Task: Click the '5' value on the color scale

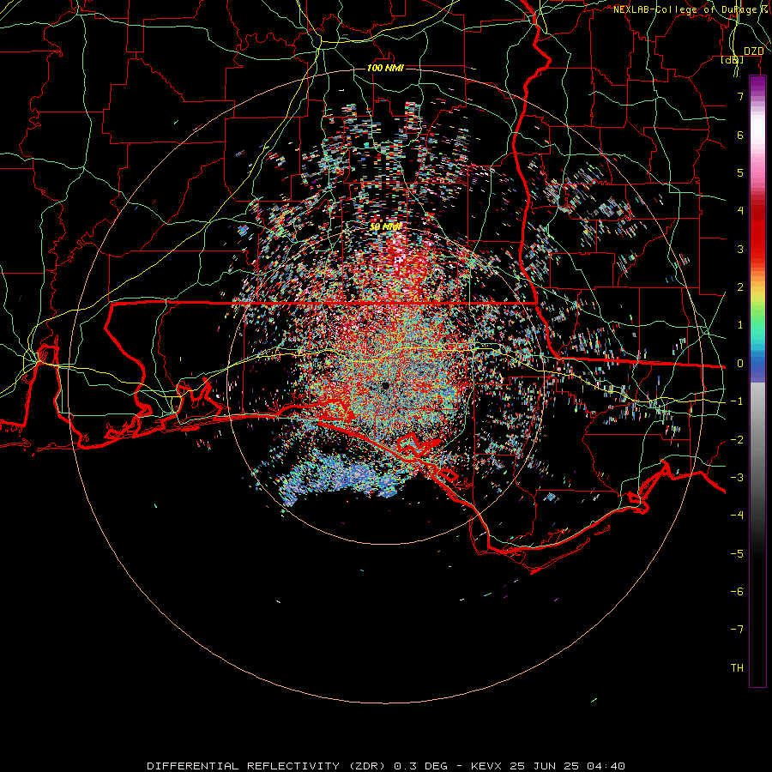Action: tap(740, 172)
